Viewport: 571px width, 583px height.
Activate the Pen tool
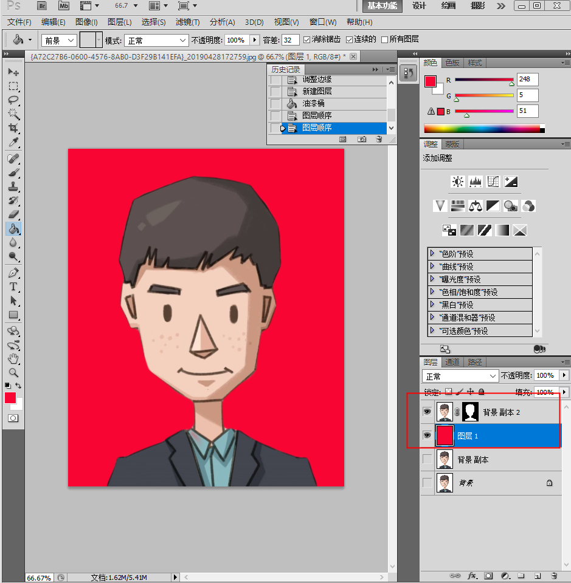13,273
